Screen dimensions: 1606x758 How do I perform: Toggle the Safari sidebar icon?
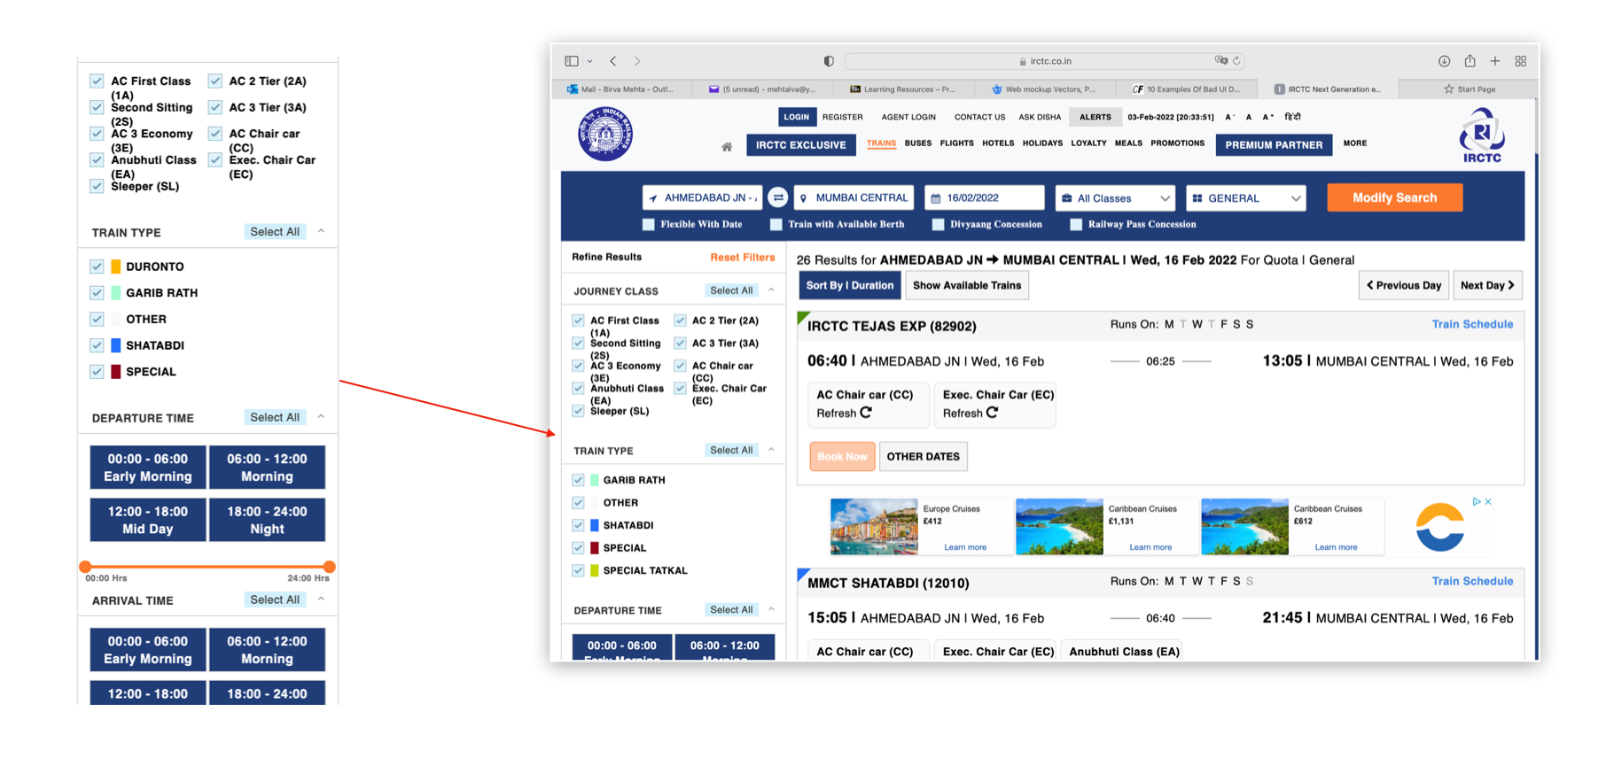(x=572, y=61)
